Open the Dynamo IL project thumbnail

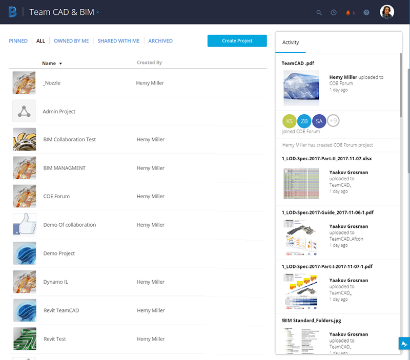click(x=25, y=282)
